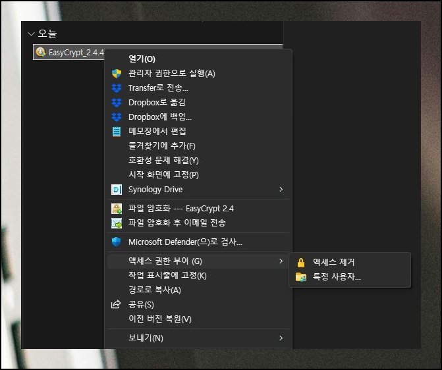The width and height of the screenshot is (442, 370).
Task: Click the EasyCrypt file icon in the list
Action: point(41,52)
